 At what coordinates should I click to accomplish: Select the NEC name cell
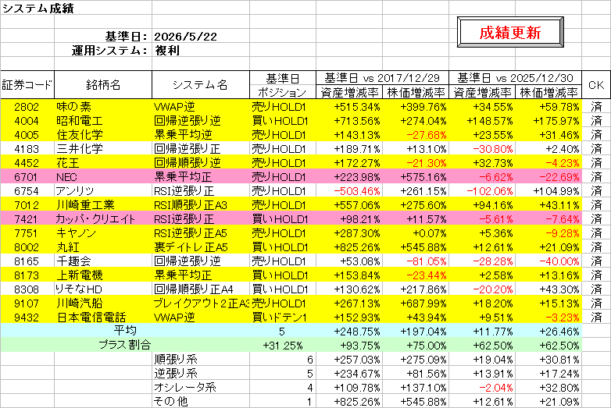point(103,177)
